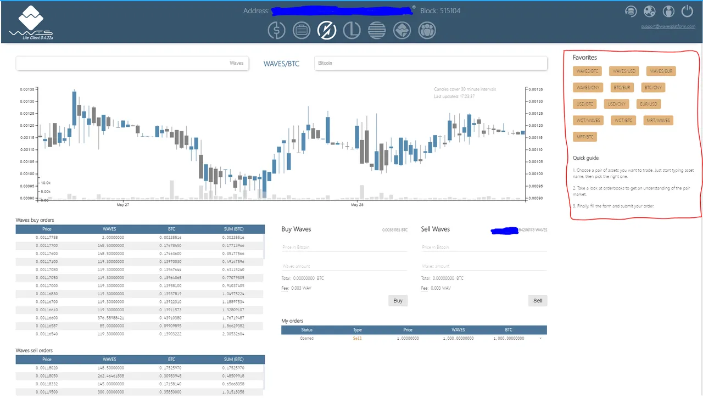Select the USD/BTC favorite pair
The width and height of the screenshot is (703, 404).
pyautogui.click(x=585, y=104)
